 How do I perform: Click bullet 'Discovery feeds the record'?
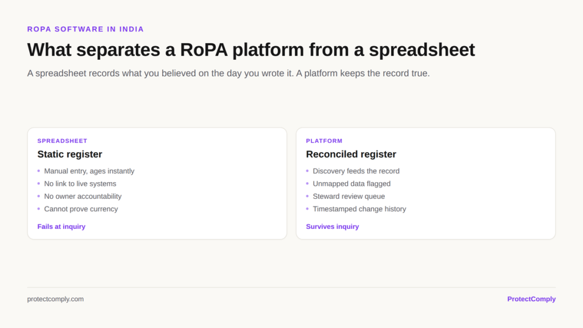point(356,171)
